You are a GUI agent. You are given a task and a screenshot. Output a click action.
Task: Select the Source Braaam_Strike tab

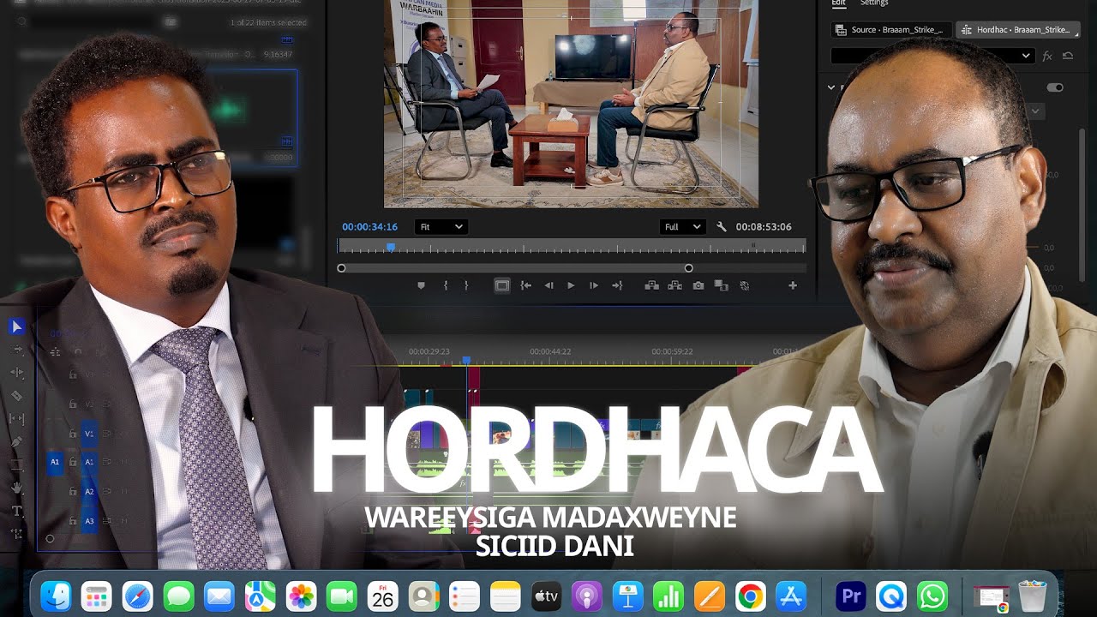[891, 30]
